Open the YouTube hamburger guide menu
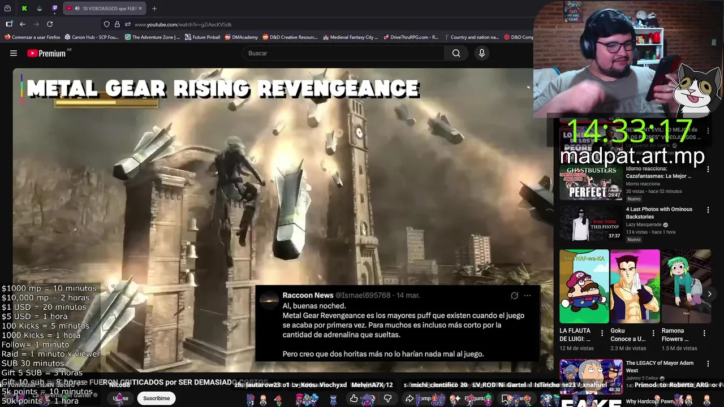 pyautogui.click(x=14, y=53)
